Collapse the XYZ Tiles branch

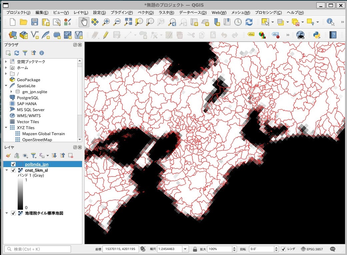[x=6, y=127]
